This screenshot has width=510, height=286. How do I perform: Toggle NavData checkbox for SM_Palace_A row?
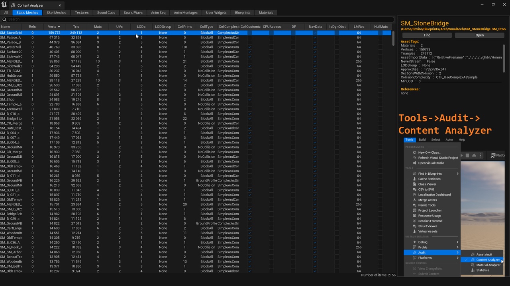pyautogui.click(x=315, y=37)
